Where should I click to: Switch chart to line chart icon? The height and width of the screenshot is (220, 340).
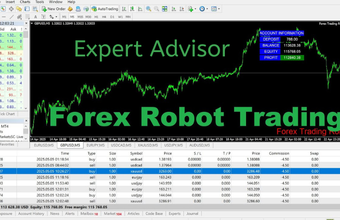pos(140,9)
